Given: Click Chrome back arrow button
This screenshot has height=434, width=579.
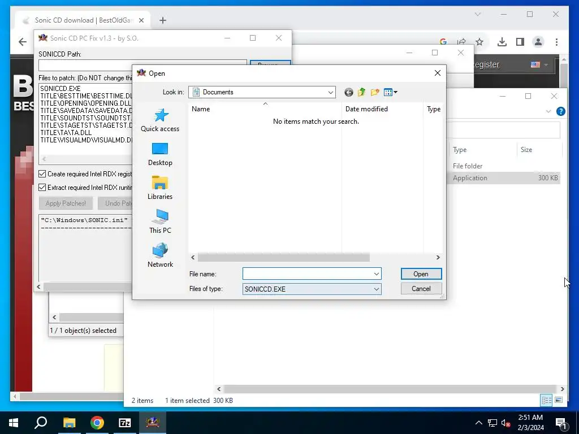Looking at the screenshot, I should pyautogui.click(x=23, y=42).
